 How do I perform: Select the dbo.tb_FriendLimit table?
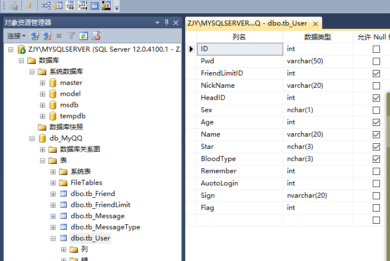(101, 205)
